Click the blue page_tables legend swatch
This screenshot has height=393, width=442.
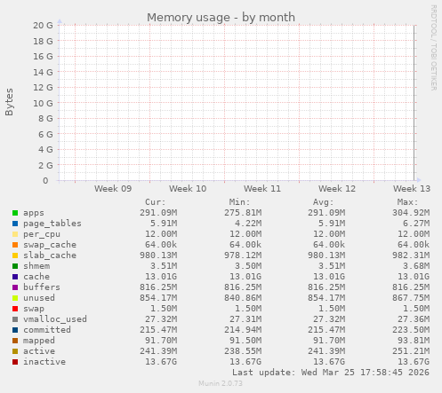[x=15, y=224]
